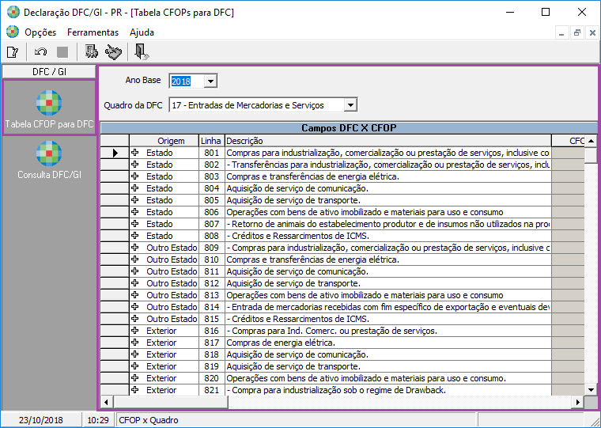Click the left arrow of the horizontal scrollbar
The image size is (601, 428).
107,403
